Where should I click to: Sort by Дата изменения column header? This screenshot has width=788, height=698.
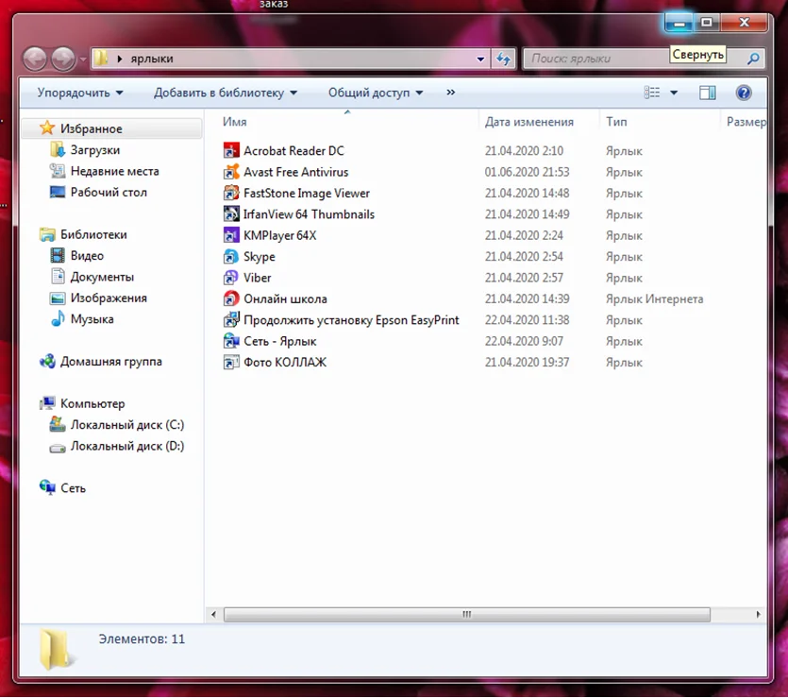528,122
